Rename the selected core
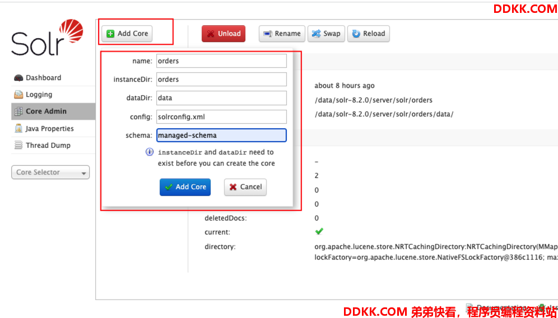 pos(282,34)
